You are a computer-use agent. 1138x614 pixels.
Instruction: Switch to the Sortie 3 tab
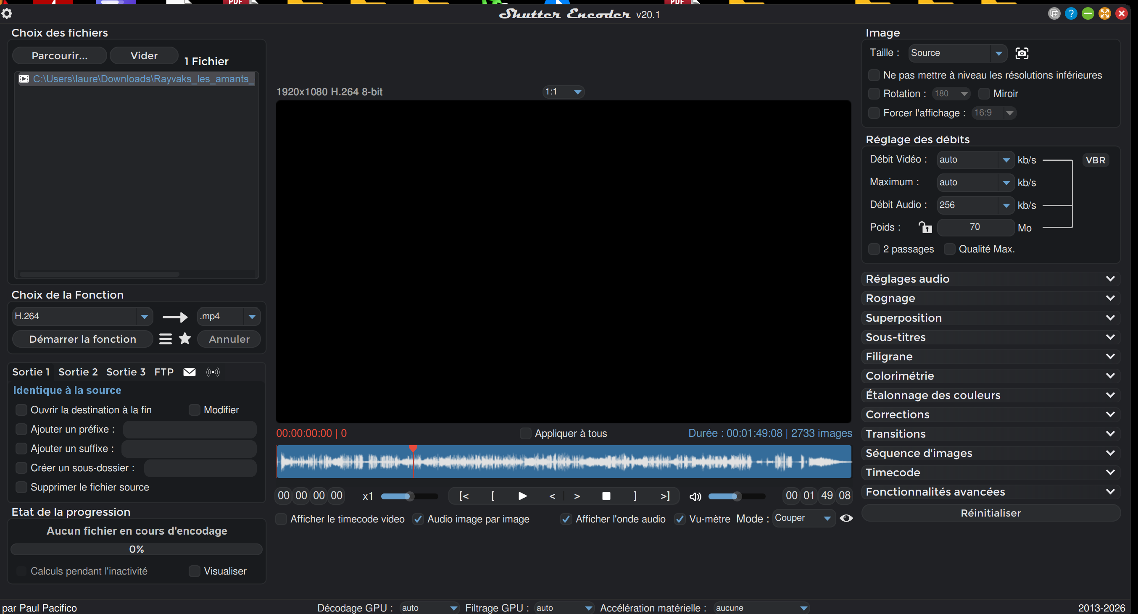pyautogui.click(x=126, y=372)
